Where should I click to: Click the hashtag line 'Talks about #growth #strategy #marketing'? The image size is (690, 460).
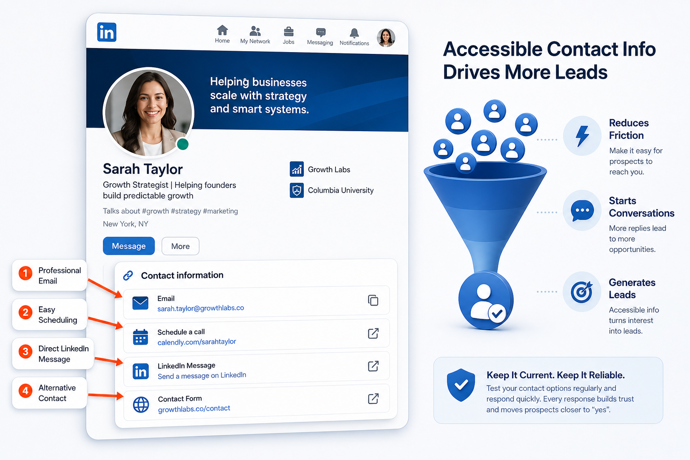(170, 211)
